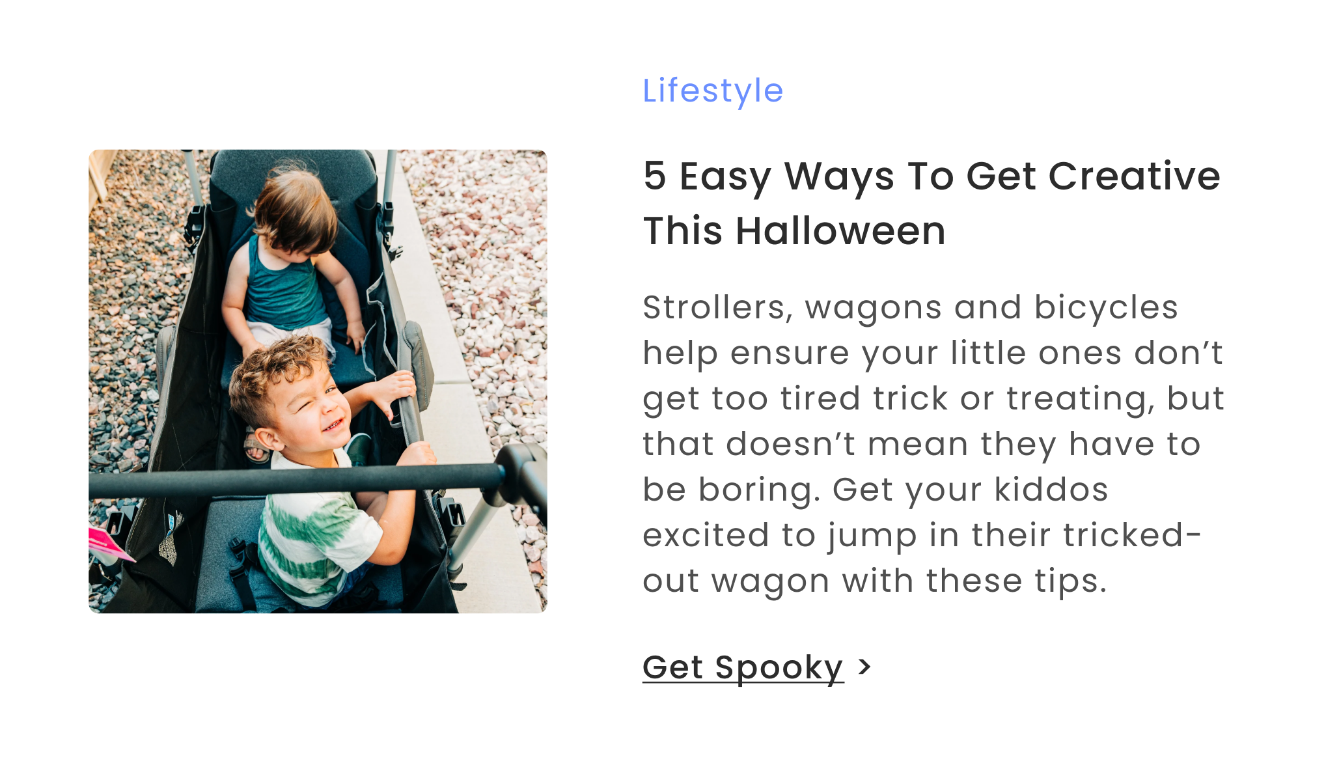
Task: Click the toddler in the teal tank top
Action: pos(286,267)
